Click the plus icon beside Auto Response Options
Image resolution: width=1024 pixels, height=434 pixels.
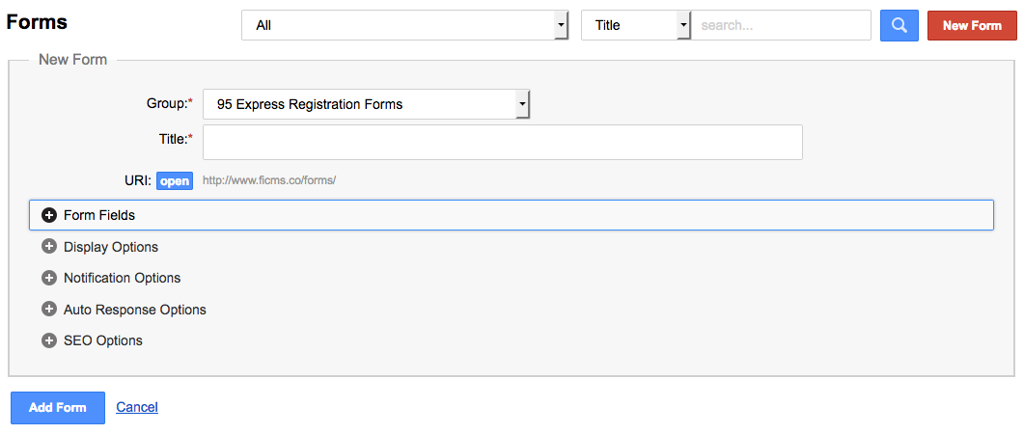(x=49, y=310)
